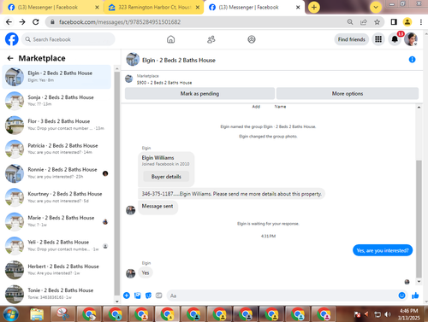
Task: Open the emoji picker
Action: click(401, 296)
